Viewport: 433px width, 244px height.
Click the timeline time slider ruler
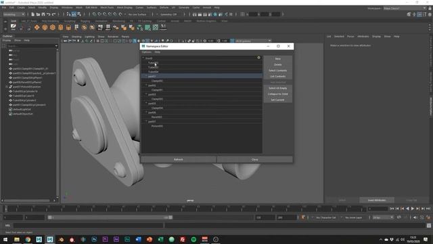(x=185, y=209)
